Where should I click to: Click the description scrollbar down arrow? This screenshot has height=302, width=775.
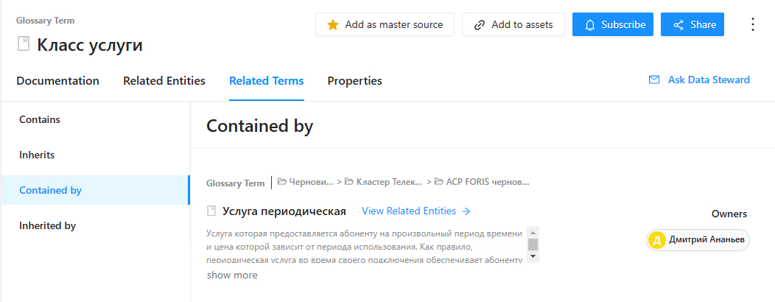pos(533,256)
